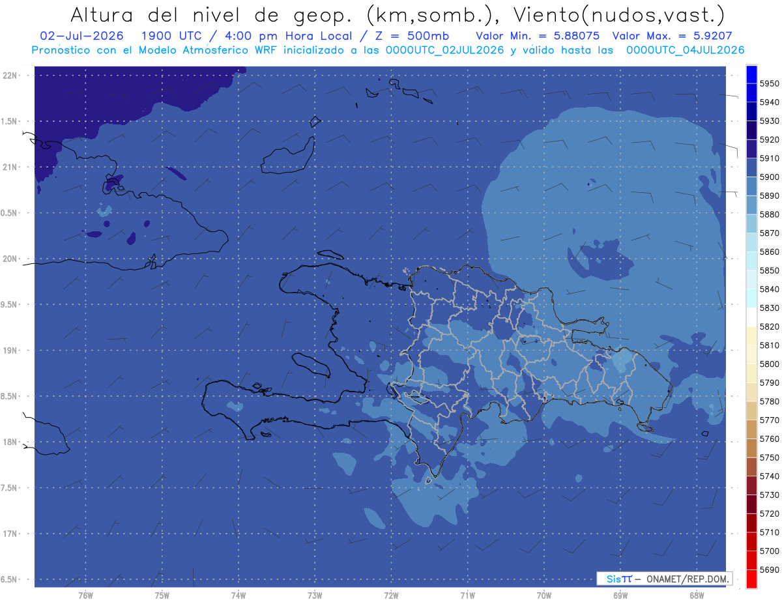Click the '76W' longitude label
Image resolution: width=782 pixels, height=604 pixels.
tap(85, 595)
